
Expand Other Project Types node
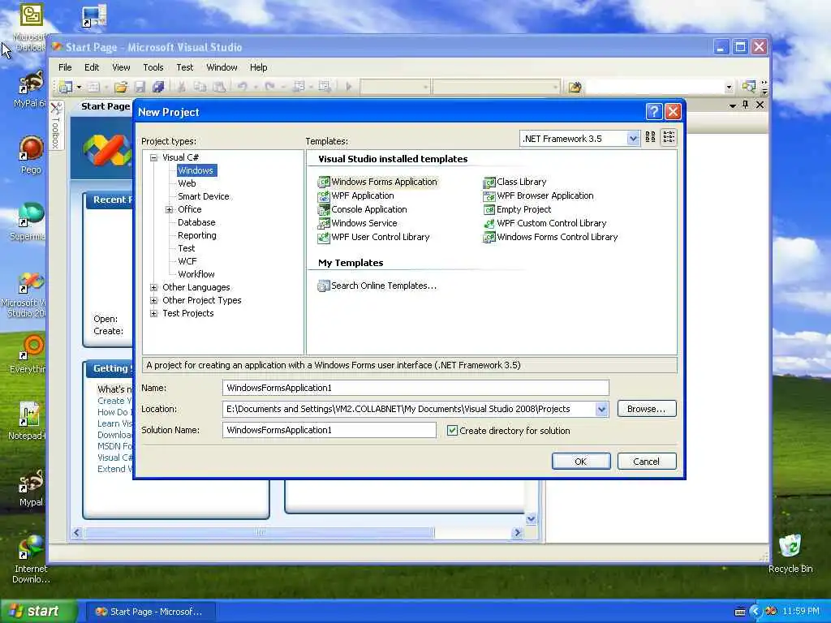pyautogui.click(x=153, y=300)
